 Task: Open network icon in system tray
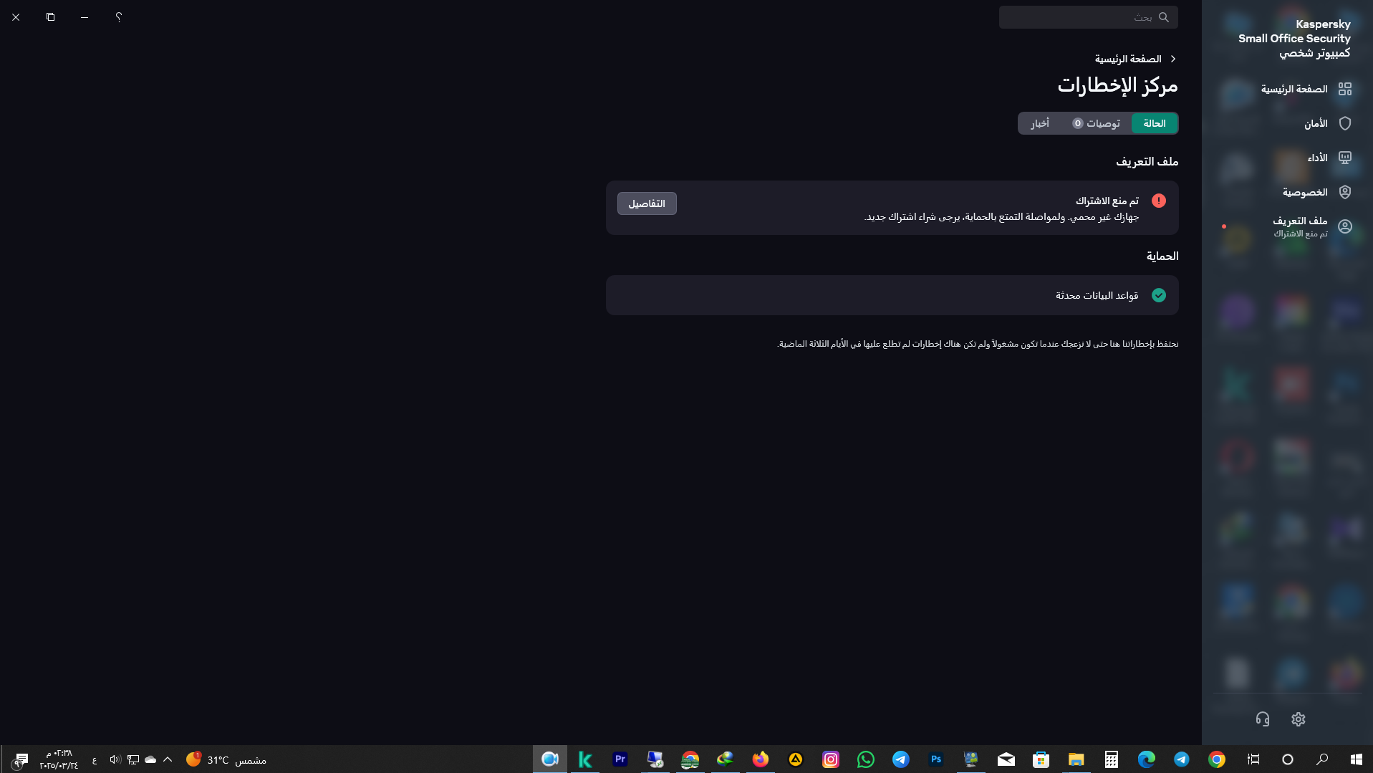click(x=133, y=759)
